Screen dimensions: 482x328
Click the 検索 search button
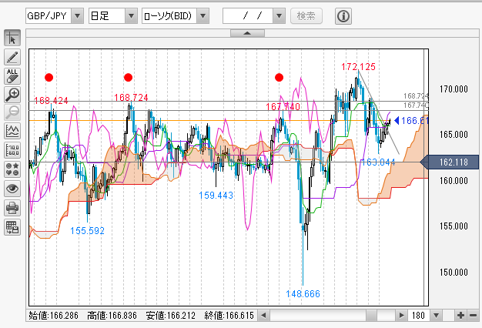click(x=306, y=16)
